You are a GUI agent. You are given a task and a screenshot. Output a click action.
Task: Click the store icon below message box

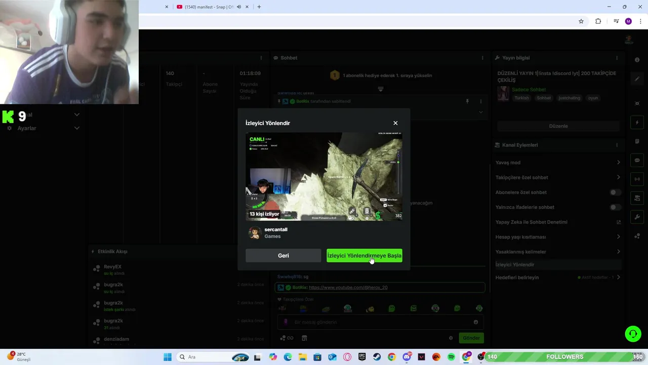pyautogui.click(x=304, y=338)
